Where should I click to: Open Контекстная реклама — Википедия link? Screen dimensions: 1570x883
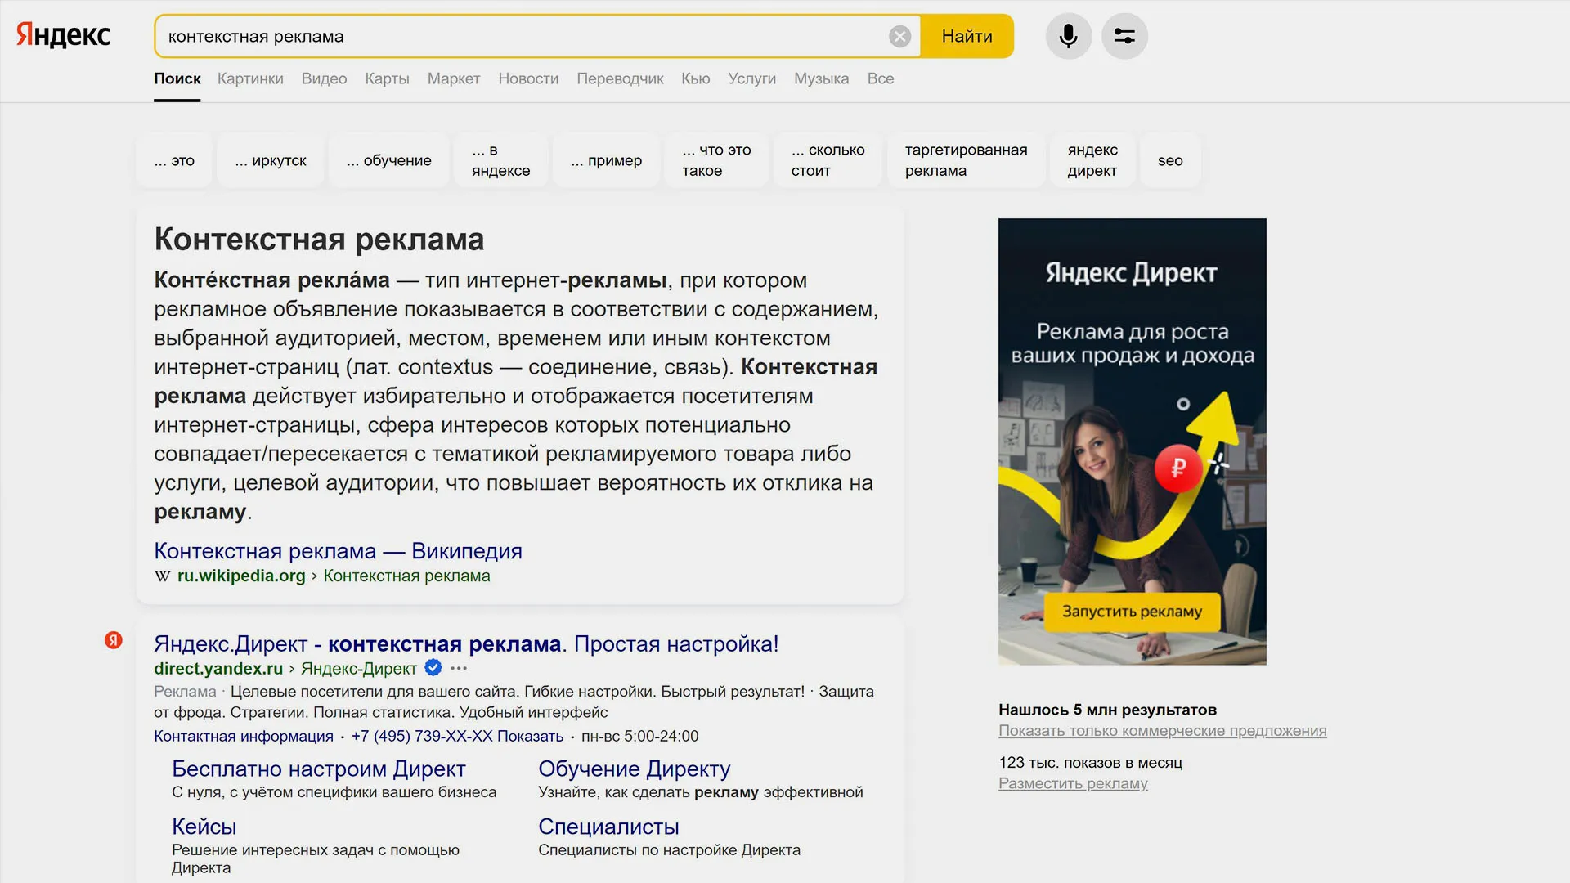tap(338, 551)
